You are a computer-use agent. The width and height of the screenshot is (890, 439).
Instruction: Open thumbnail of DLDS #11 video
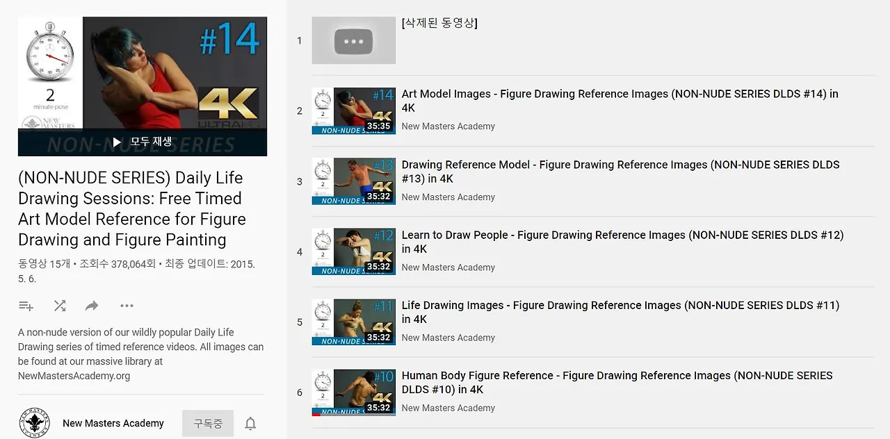[353, 322]
